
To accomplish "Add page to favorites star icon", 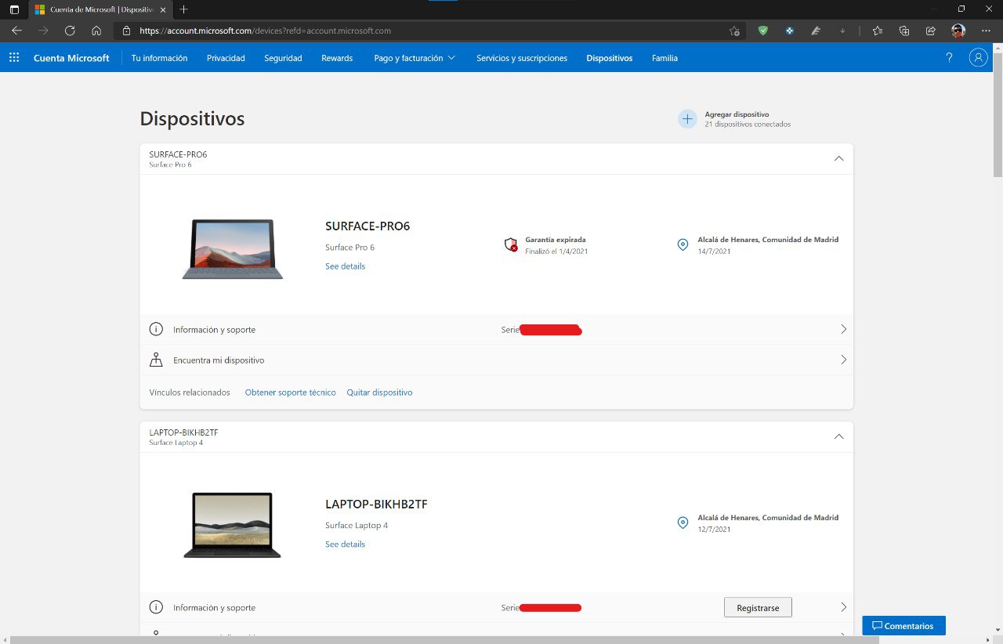I will point(733,31).
